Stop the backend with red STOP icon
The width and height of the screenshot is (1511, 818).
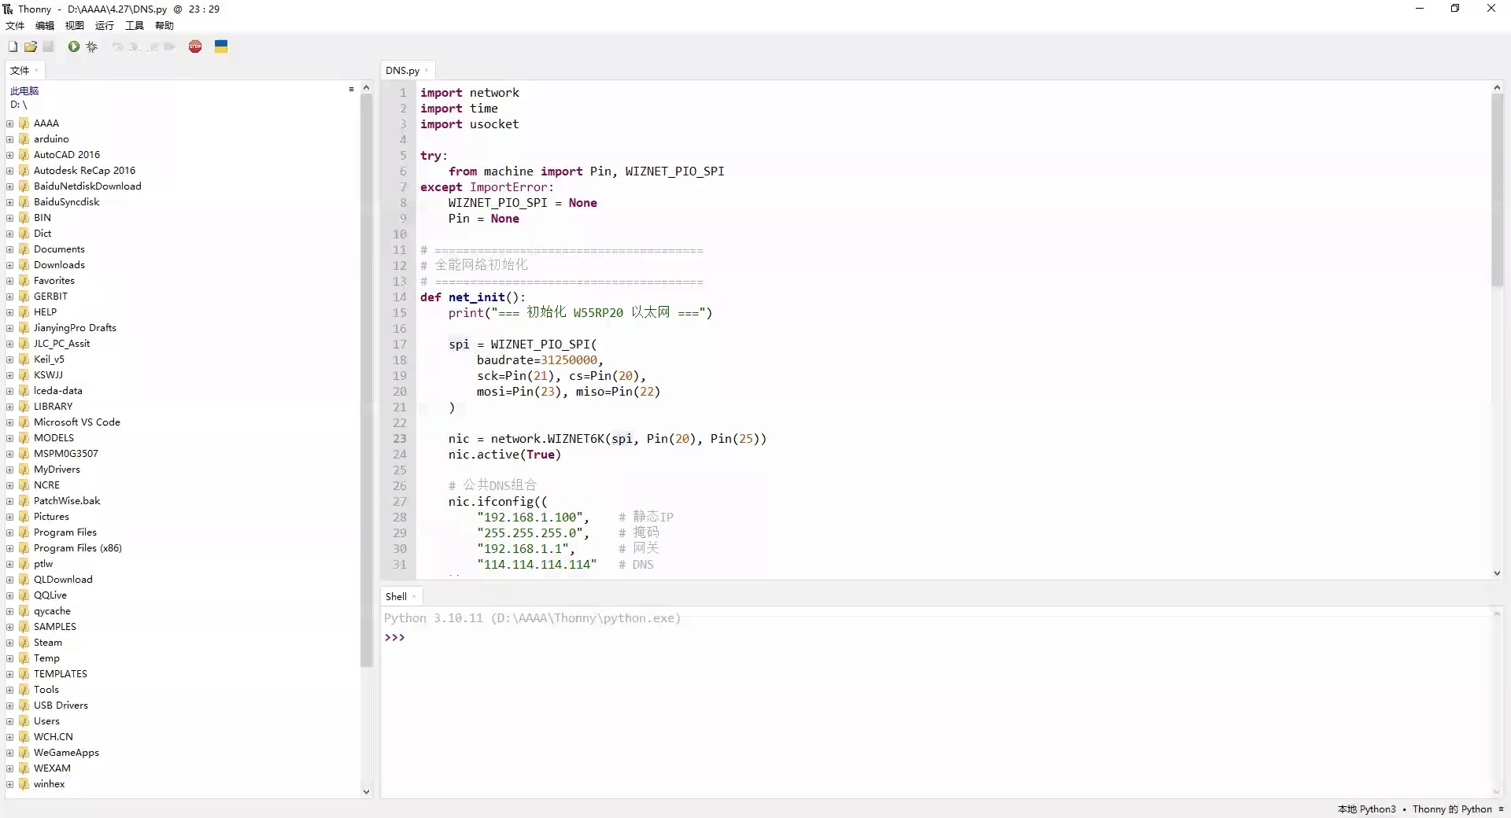click(195, 47)
